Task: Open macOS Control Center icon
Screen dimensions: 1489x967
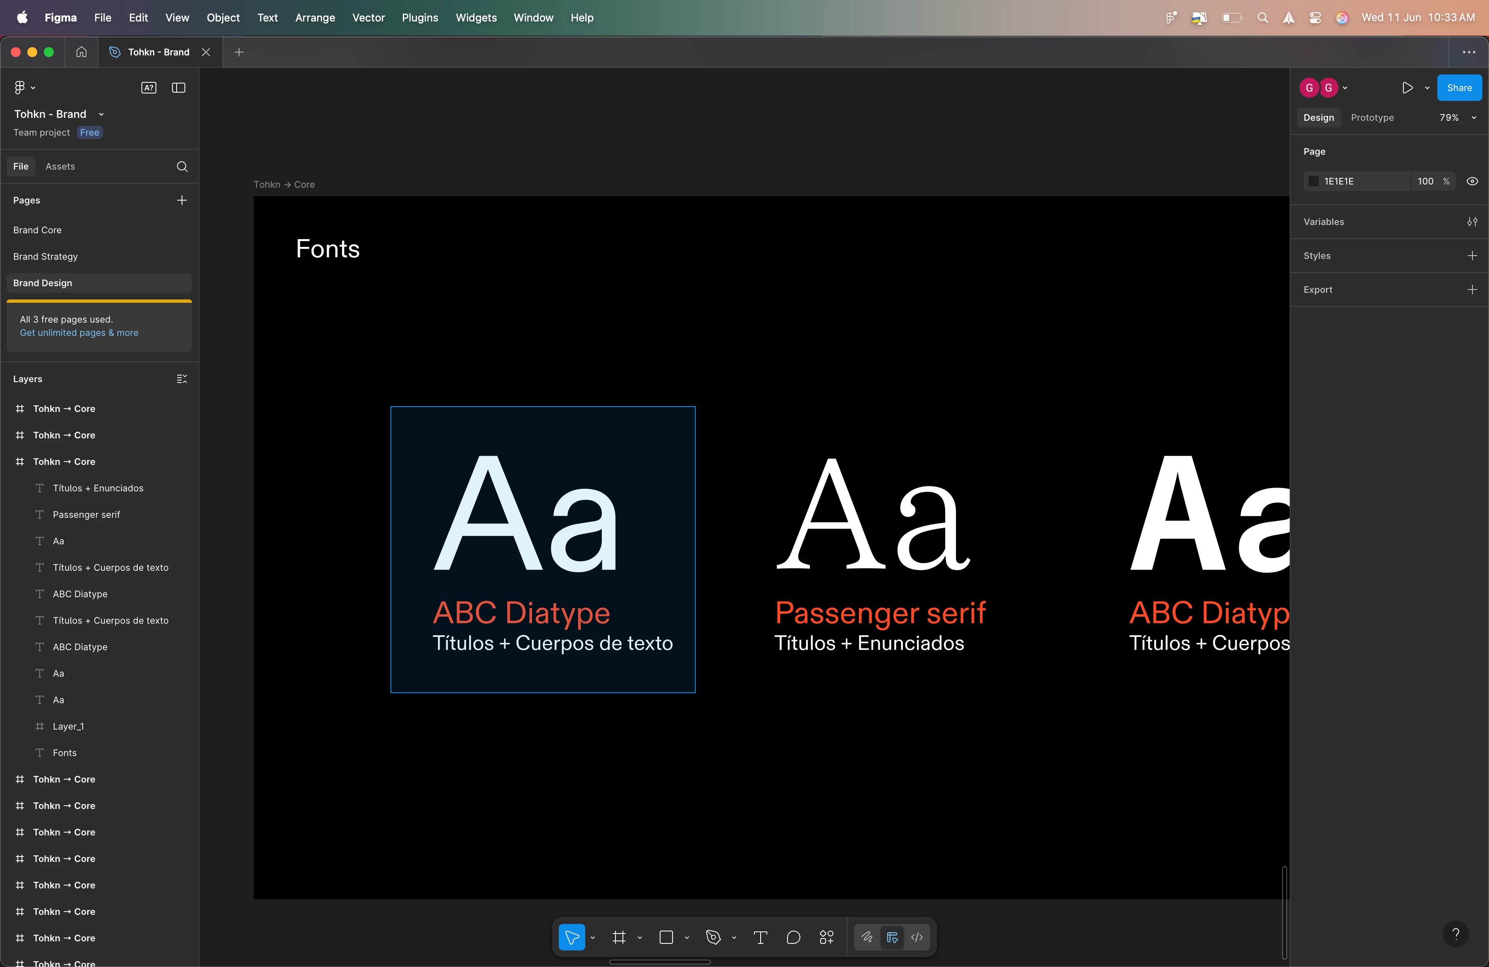Action: pos(1315,17)
